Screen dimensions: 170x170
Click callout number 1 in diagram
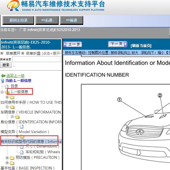pos(119,100)
